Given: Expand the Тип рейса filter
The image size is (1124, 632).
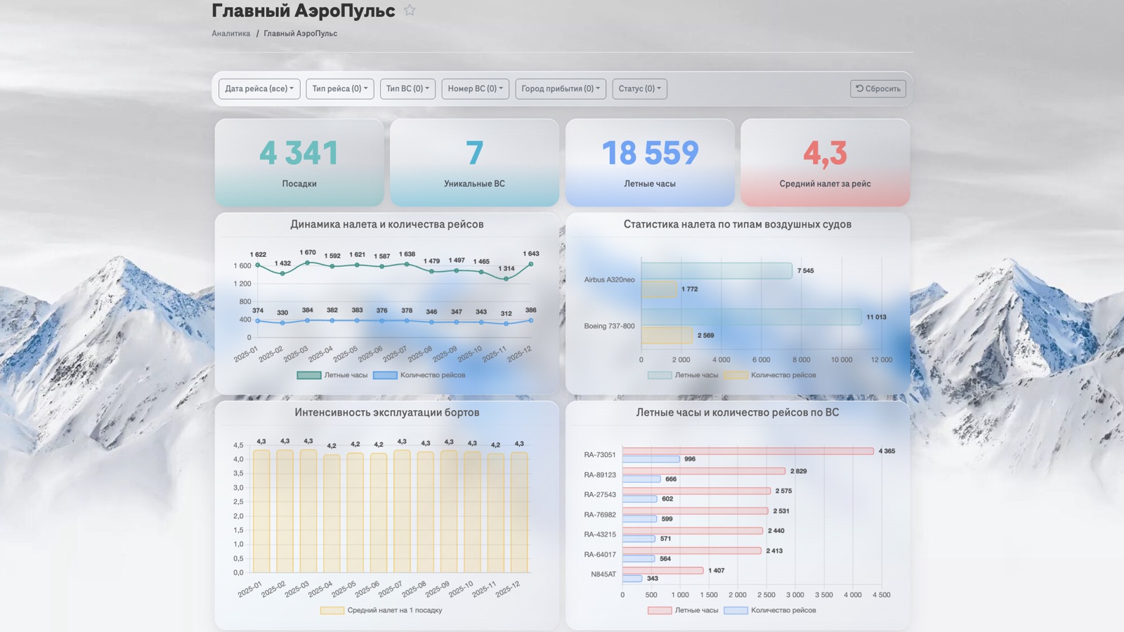Looking at the screenshot, I should (340, 88).
